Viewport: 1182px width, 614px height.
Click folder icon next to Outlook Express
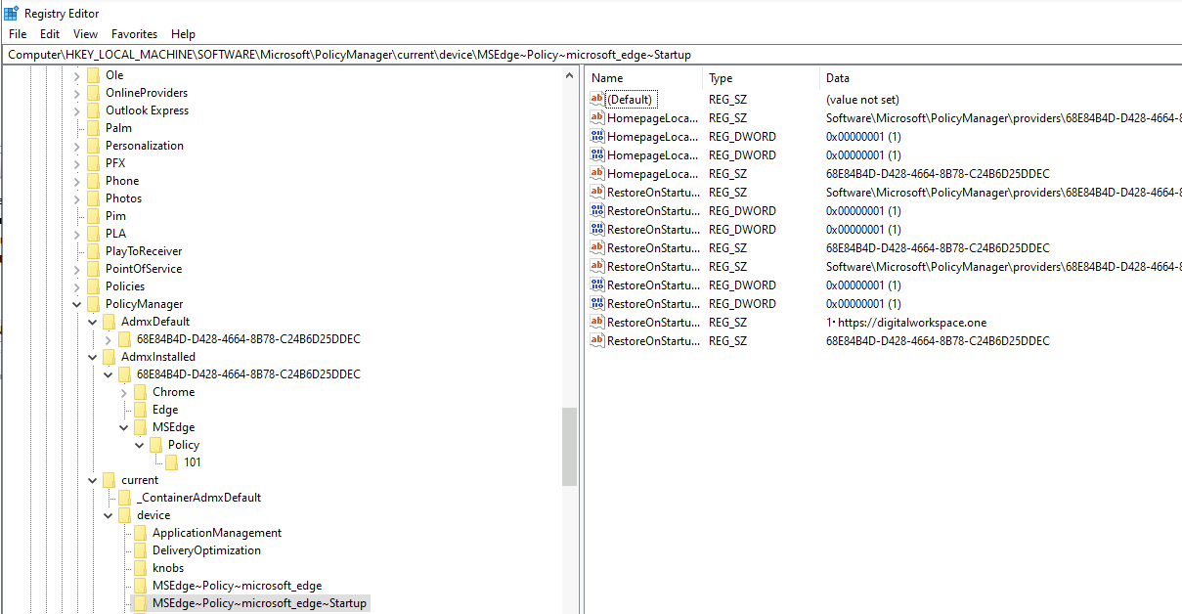click(94, 110)
